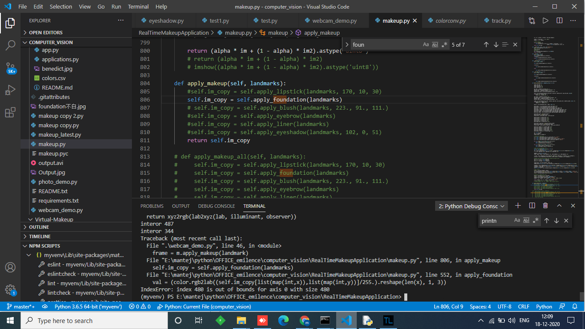Open the Search view in activity bar

(x=10, y=45)
